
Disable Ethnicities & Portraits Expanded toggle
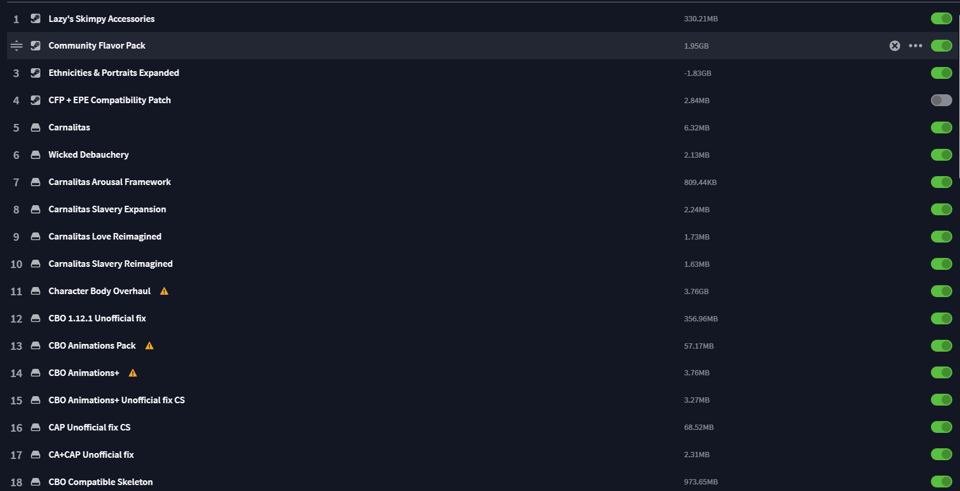tap(942, 73)
